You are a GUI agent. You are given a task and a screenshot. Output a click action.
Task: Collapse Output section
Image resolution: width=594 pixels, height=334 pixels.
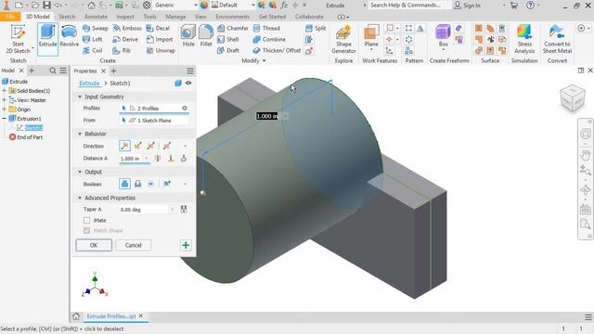(x=80, y=172)
